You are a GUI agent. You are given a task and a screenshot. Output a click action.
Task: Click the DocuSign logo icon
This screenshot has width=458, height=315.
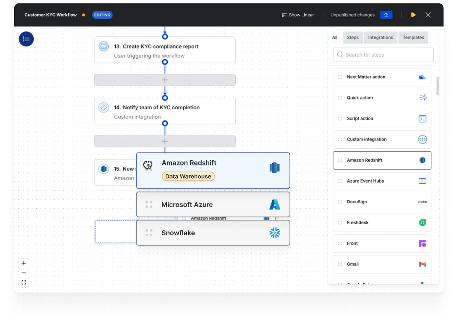(x=422, y=202)
